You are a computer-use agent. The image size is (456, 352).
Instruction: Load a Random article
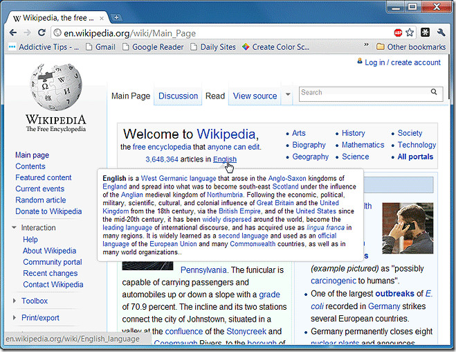pyautogui.click(x=41, y=200)
